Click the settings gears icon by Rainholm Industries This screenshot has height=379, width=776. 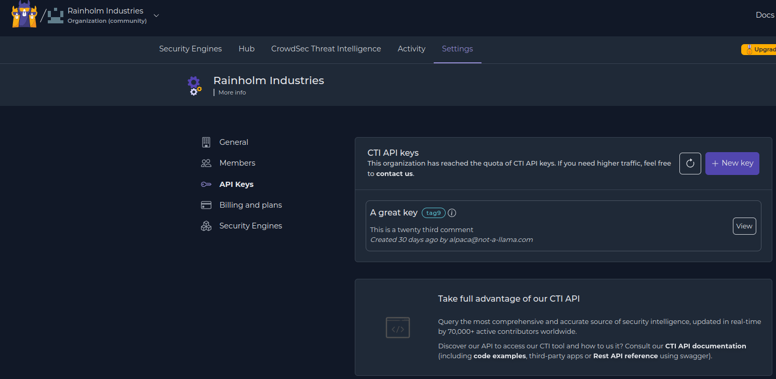click(194, 86)
